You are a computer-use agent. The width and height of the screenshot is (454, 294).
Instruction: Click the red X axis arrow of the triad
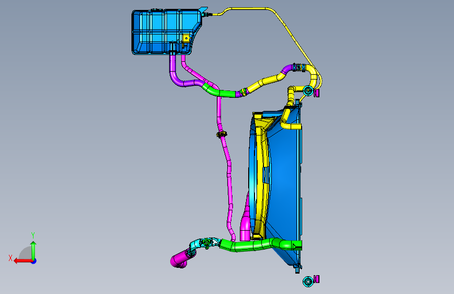tap(24, 261)
